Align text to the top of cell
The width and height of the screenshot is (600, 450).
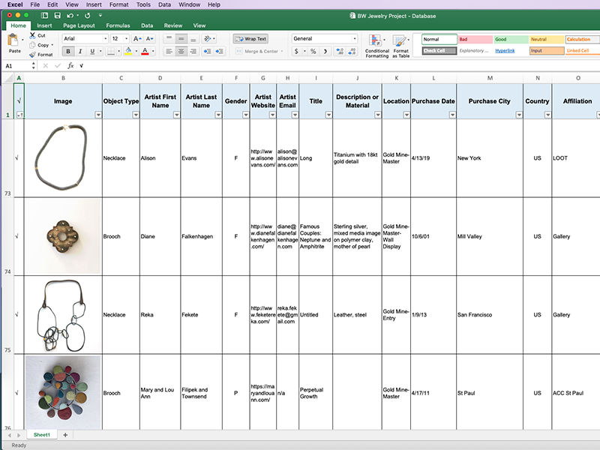(x=169, y=39)
